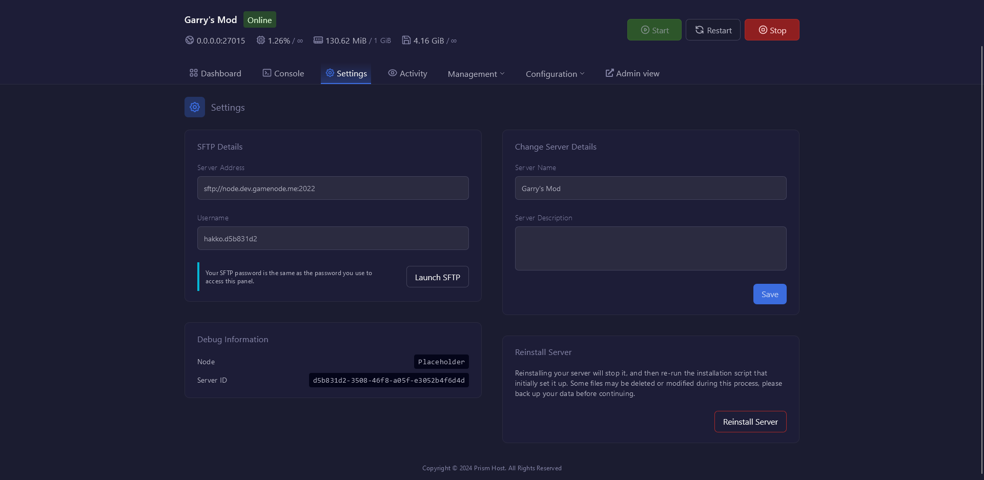Screen dimensions: 984x480
Task: Click the network globe icon beside the IP address
Action: [x=189, y=40]
